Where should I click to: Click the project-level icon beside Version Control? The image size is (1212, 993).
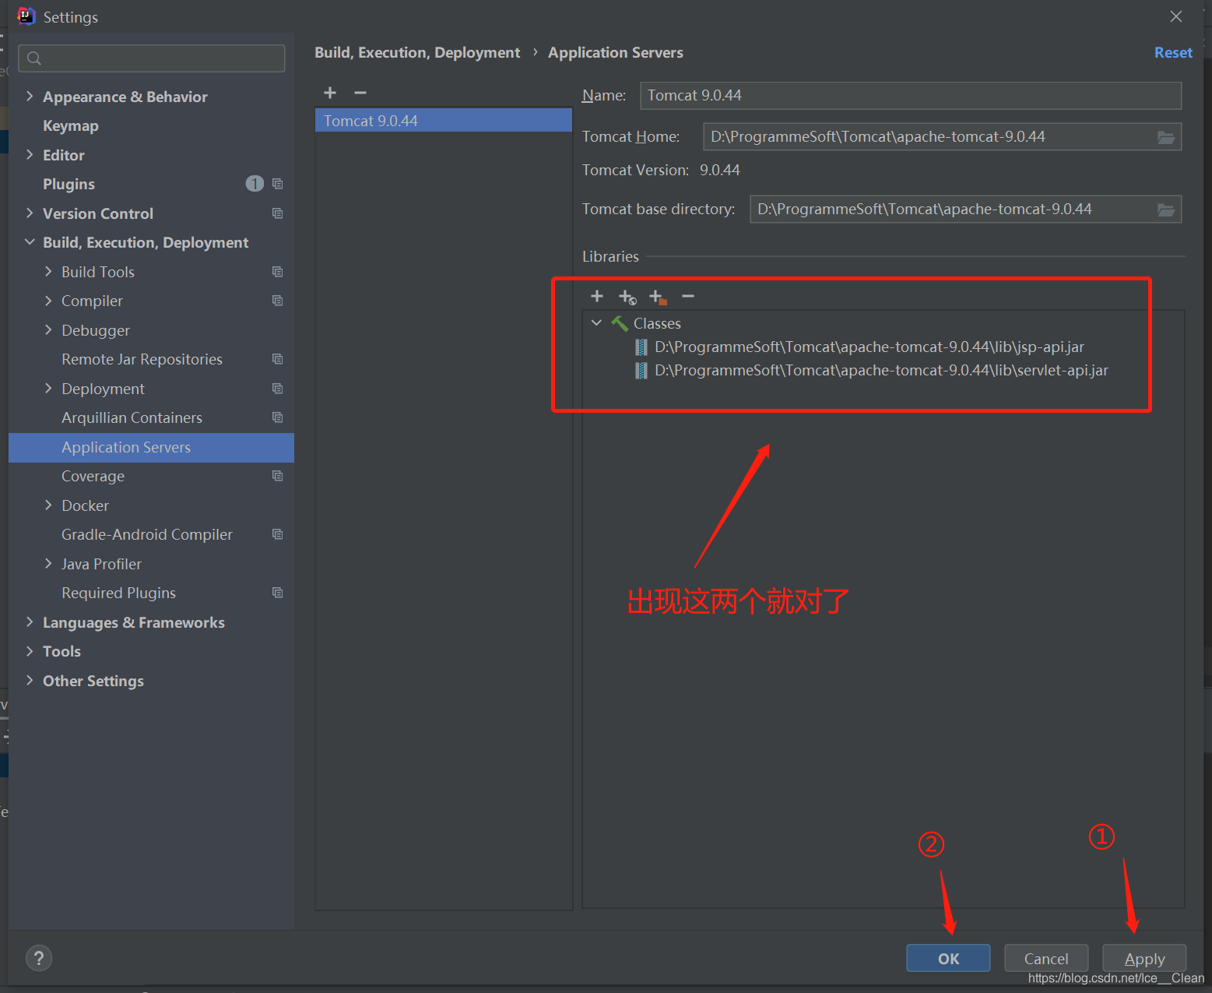coord(278,213)
